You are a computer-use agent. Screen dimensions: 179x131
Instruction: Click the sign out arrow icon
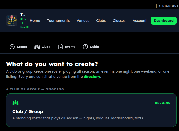pos(158,6)
